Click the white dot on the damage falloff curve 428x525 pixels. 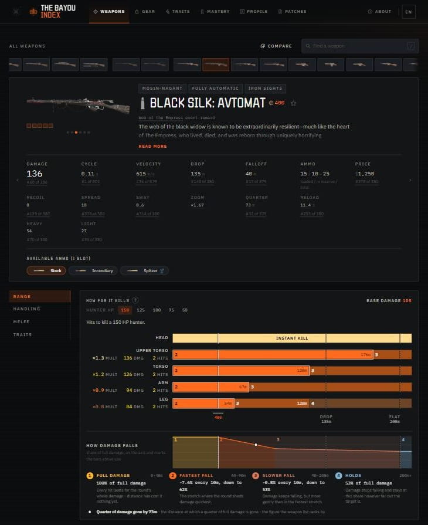tap(256, 445)
